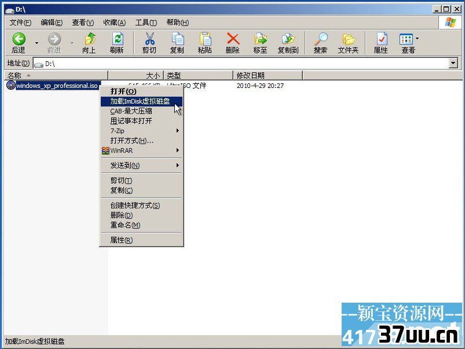Screen dimensions: 465x349
Task: Choose Copy (复制) in context menu
Action: (x=141, y=190)
